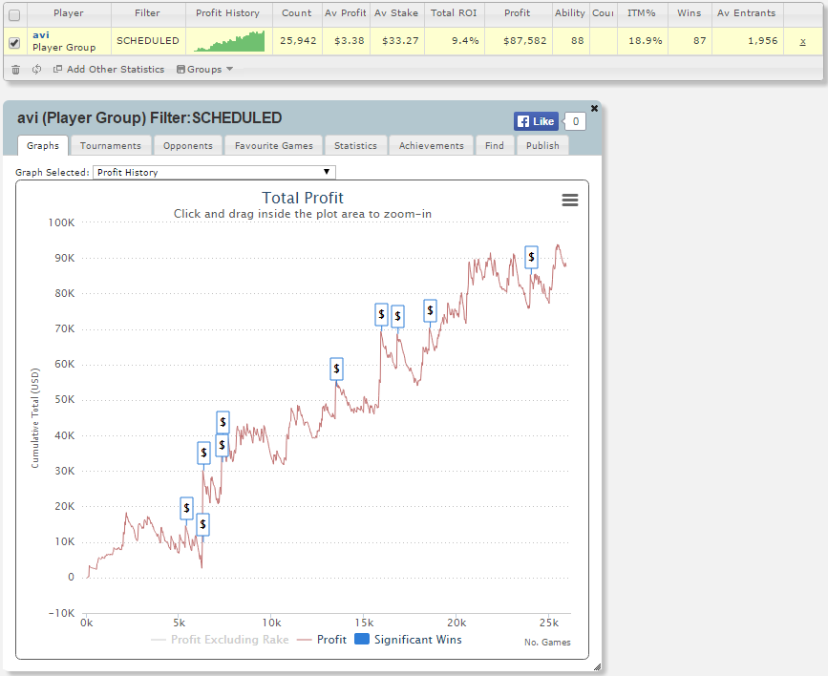
Task: Open the Achievements tab
Action: (x=432, y=146)
